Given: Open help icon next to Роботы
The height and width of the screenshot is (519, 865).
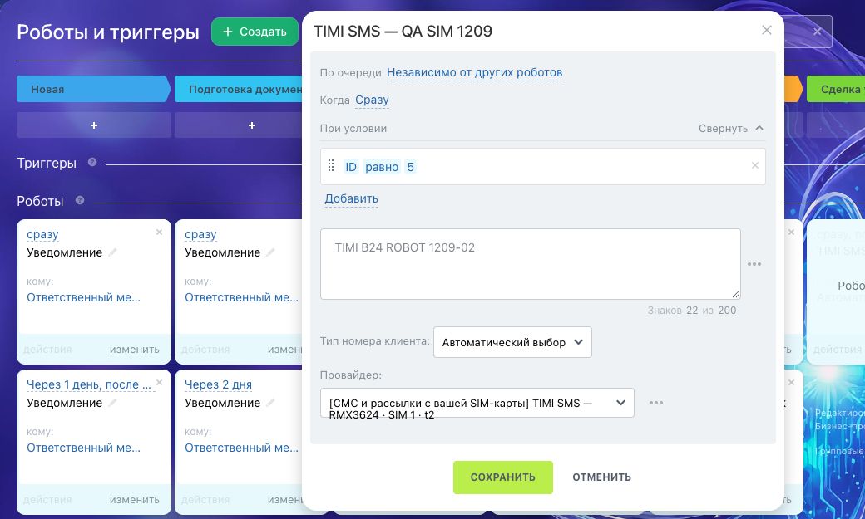Looking at the screenshot, I should 80,201.
